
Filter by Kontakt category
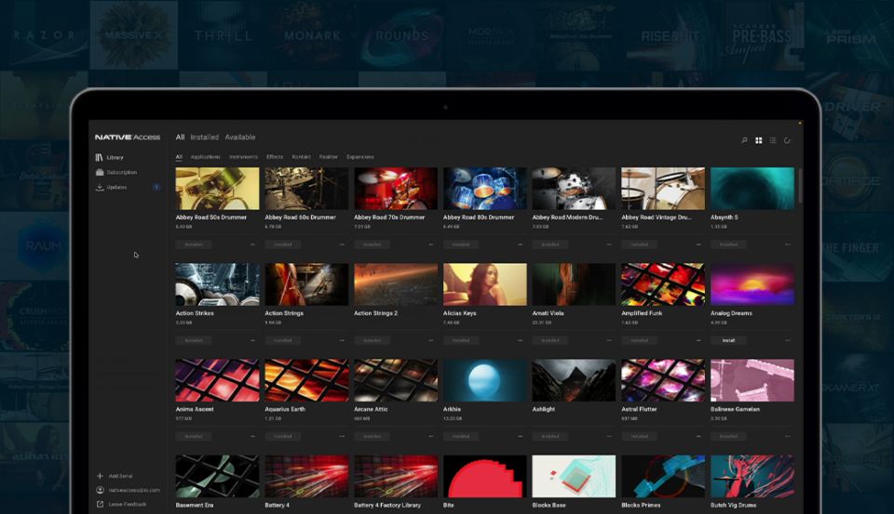[x=301, y=157]
